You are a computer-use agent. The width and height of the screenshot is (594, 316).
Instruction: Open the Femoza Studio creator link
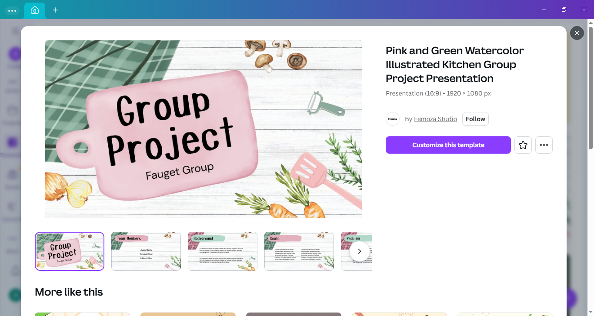[435, 119]
